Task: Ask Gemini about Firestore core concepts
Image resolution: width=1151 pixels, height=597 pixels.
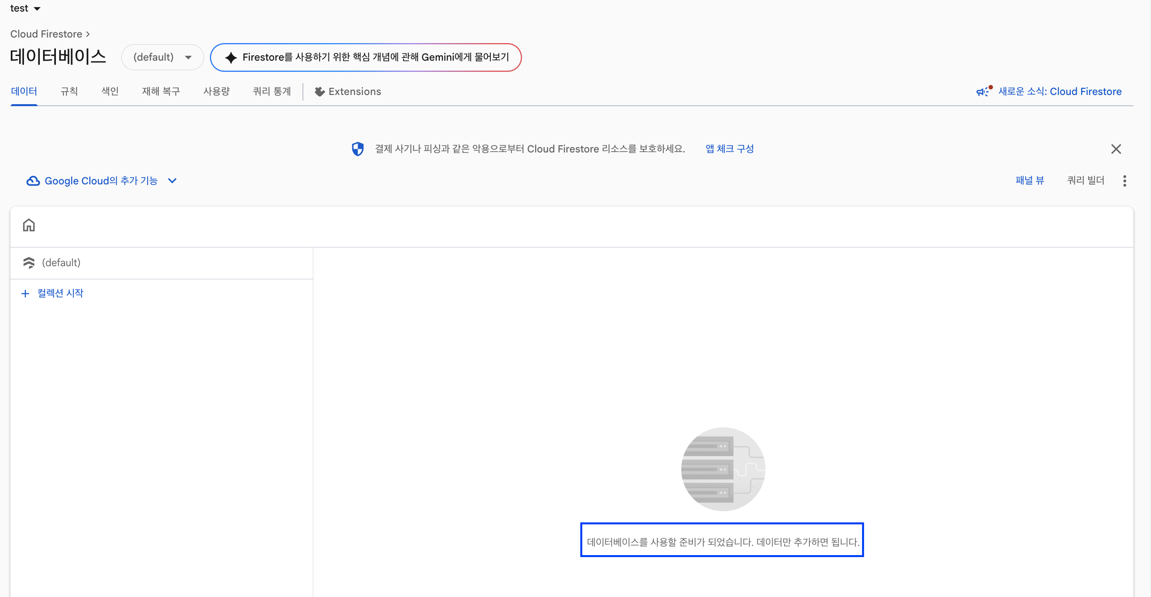Action: pyautogui.click(x=366, y=57)
